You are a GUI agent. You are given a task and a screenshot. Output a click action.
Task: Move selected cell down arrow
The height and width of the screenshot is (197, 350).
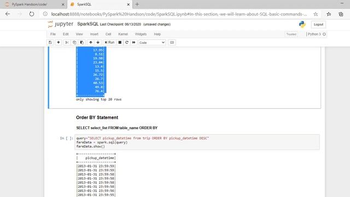pyautogui.click(x=98, y=43)
